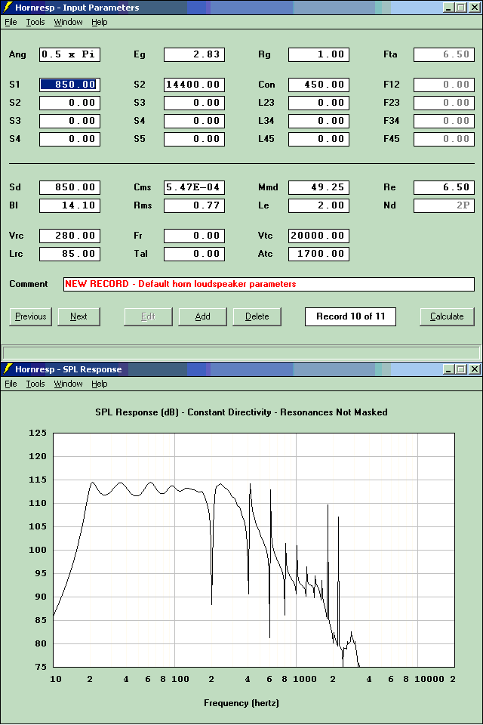Image resolution: width=483 pixels, height=725 pixels.
Task: Click the Vtc field 20000.00
Action: click(x=318, y=236)
